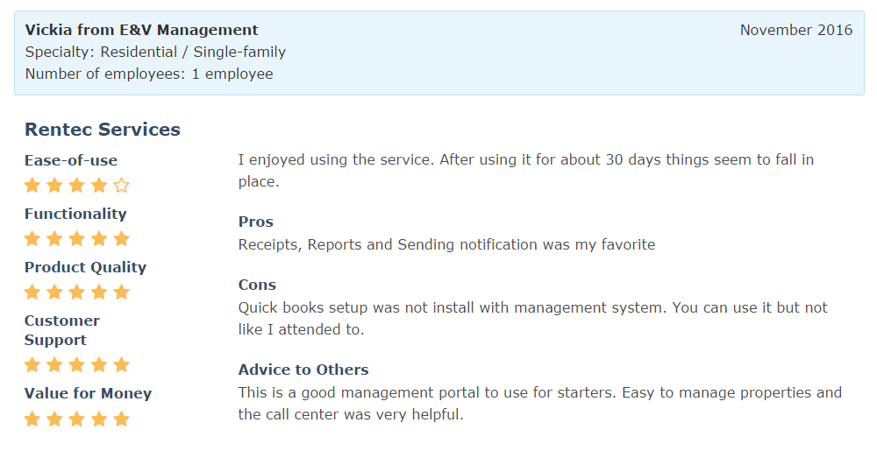
Task: Click reviewer name Vickia from E&V Management
Action: (141, 31)
